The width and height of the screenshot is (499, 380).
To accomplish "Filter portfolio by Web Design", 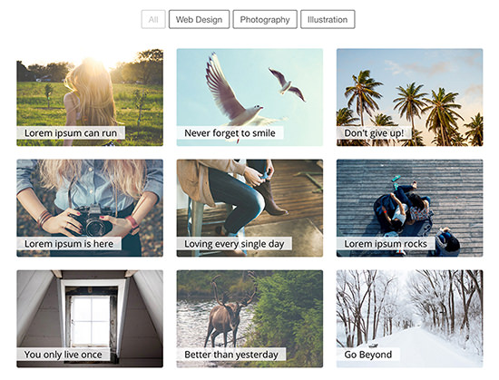I will 199,19.
